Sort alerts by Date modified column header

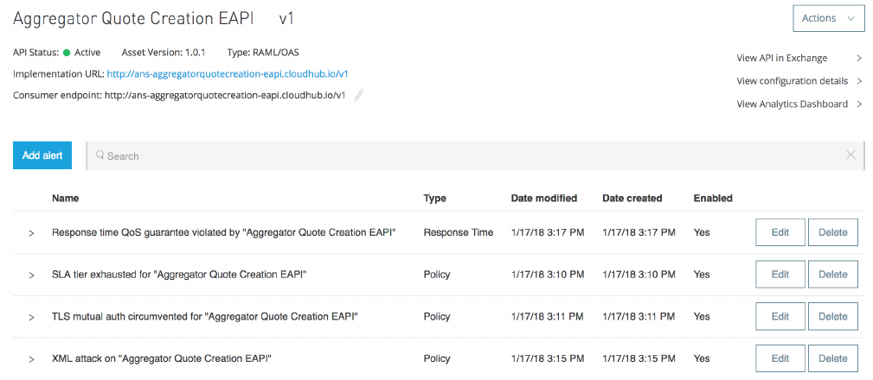pos(543,199)
